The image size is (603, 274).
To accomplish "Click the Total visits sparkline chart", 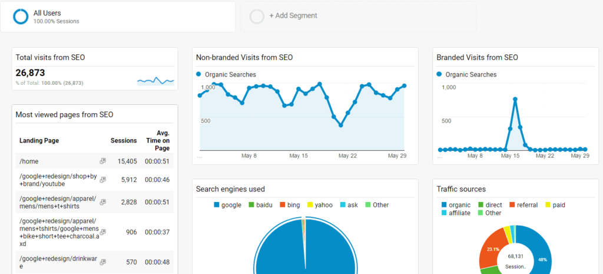I will pos(155,80).
